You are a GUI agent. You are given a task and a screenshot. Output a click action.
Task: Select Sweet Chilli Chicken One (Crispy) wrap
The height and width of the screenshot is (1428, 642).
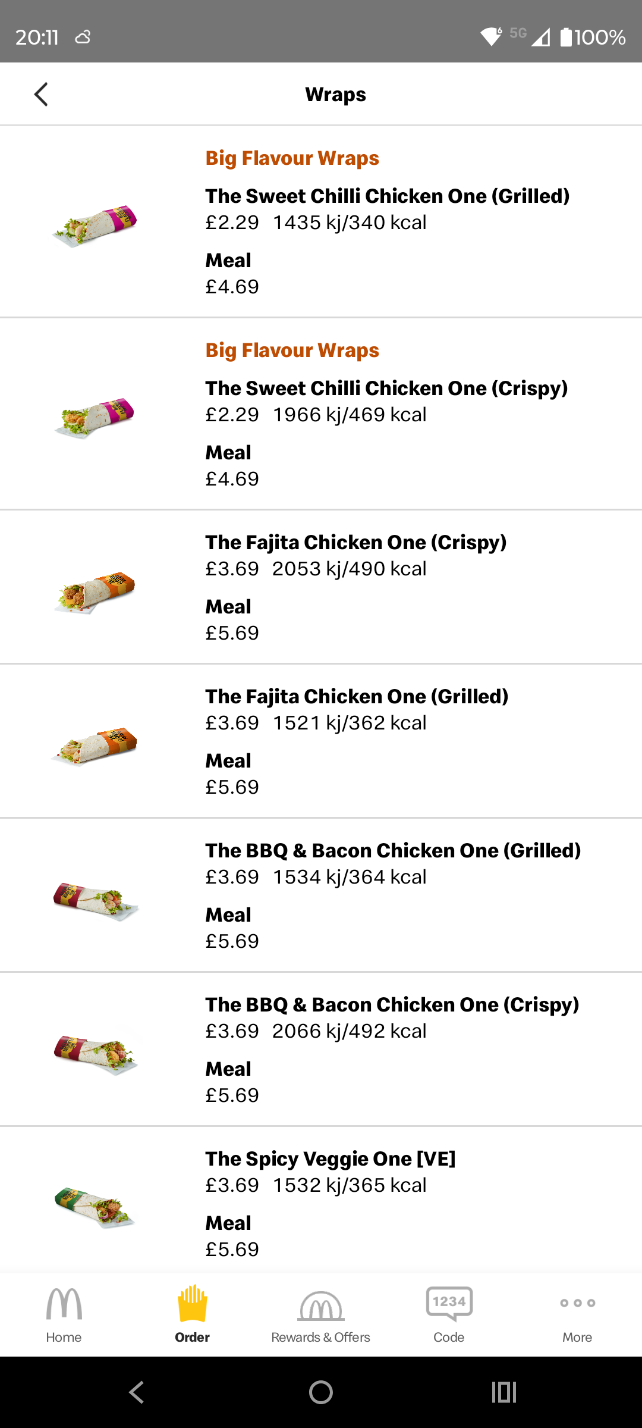pos(386,389)
